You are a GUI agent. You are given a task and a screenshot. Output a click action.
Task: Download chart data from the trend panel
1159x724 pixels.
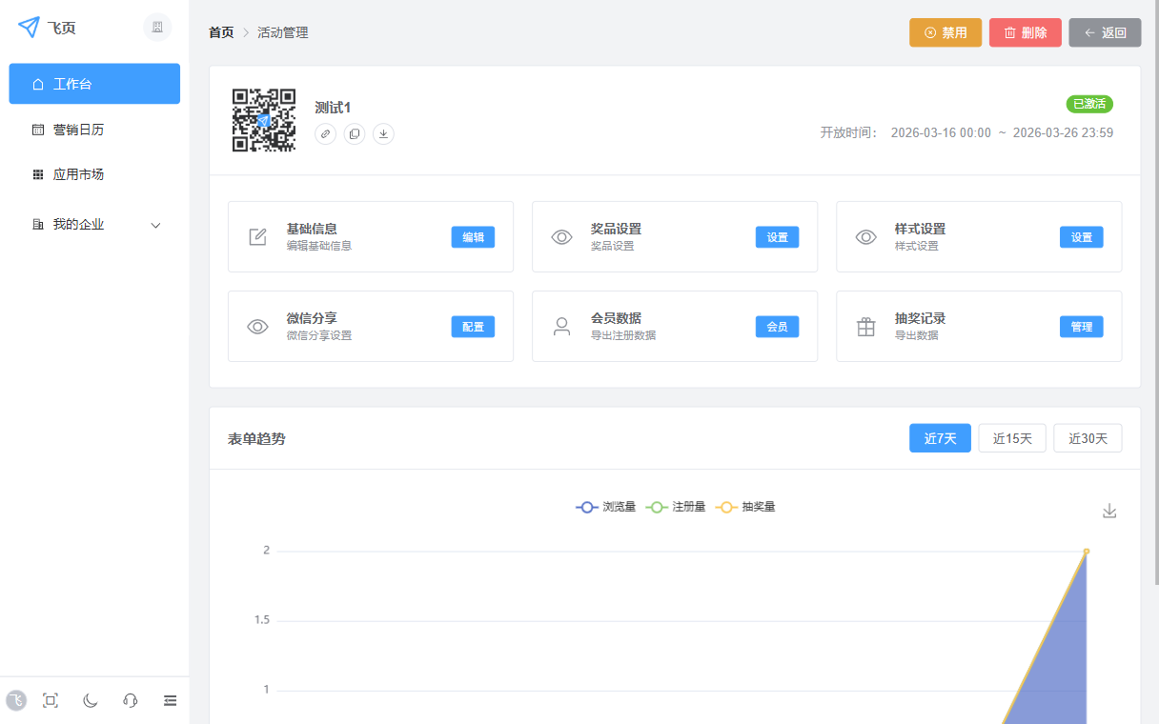click(1108, 511)
